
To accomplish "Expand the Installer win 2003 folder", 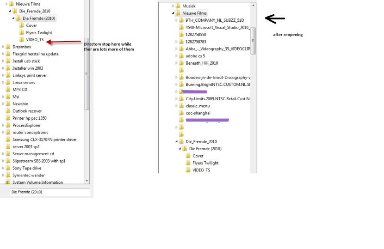I will 3,68.
